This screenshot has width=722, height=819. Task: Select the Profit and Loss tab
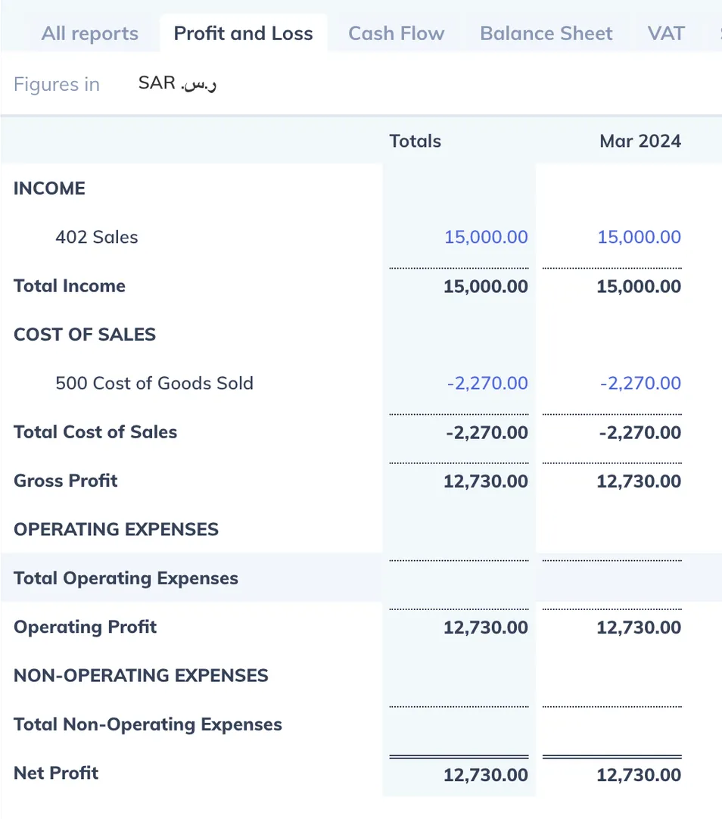(x=243, y=34)
